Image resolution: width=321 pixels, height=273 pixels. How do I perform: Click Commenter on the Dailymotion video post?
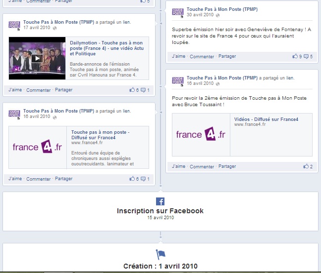[39, 90]
